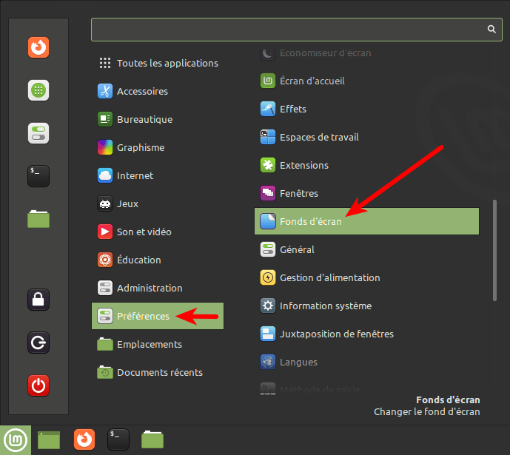
Task: Open Espaces de travail settings
Action: coord(319,137)
